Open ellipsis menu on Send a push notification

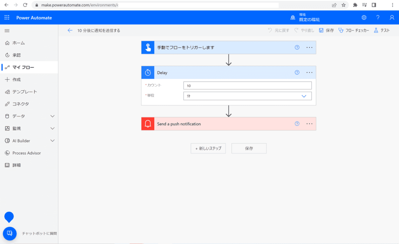pos(309,124)
